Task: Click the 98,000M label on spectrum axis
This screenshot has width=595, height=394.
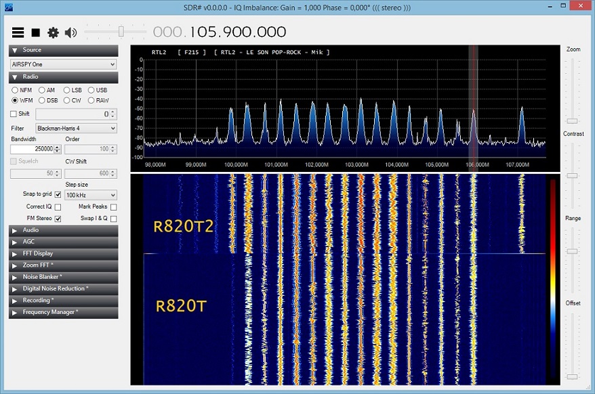Action: 155,165
